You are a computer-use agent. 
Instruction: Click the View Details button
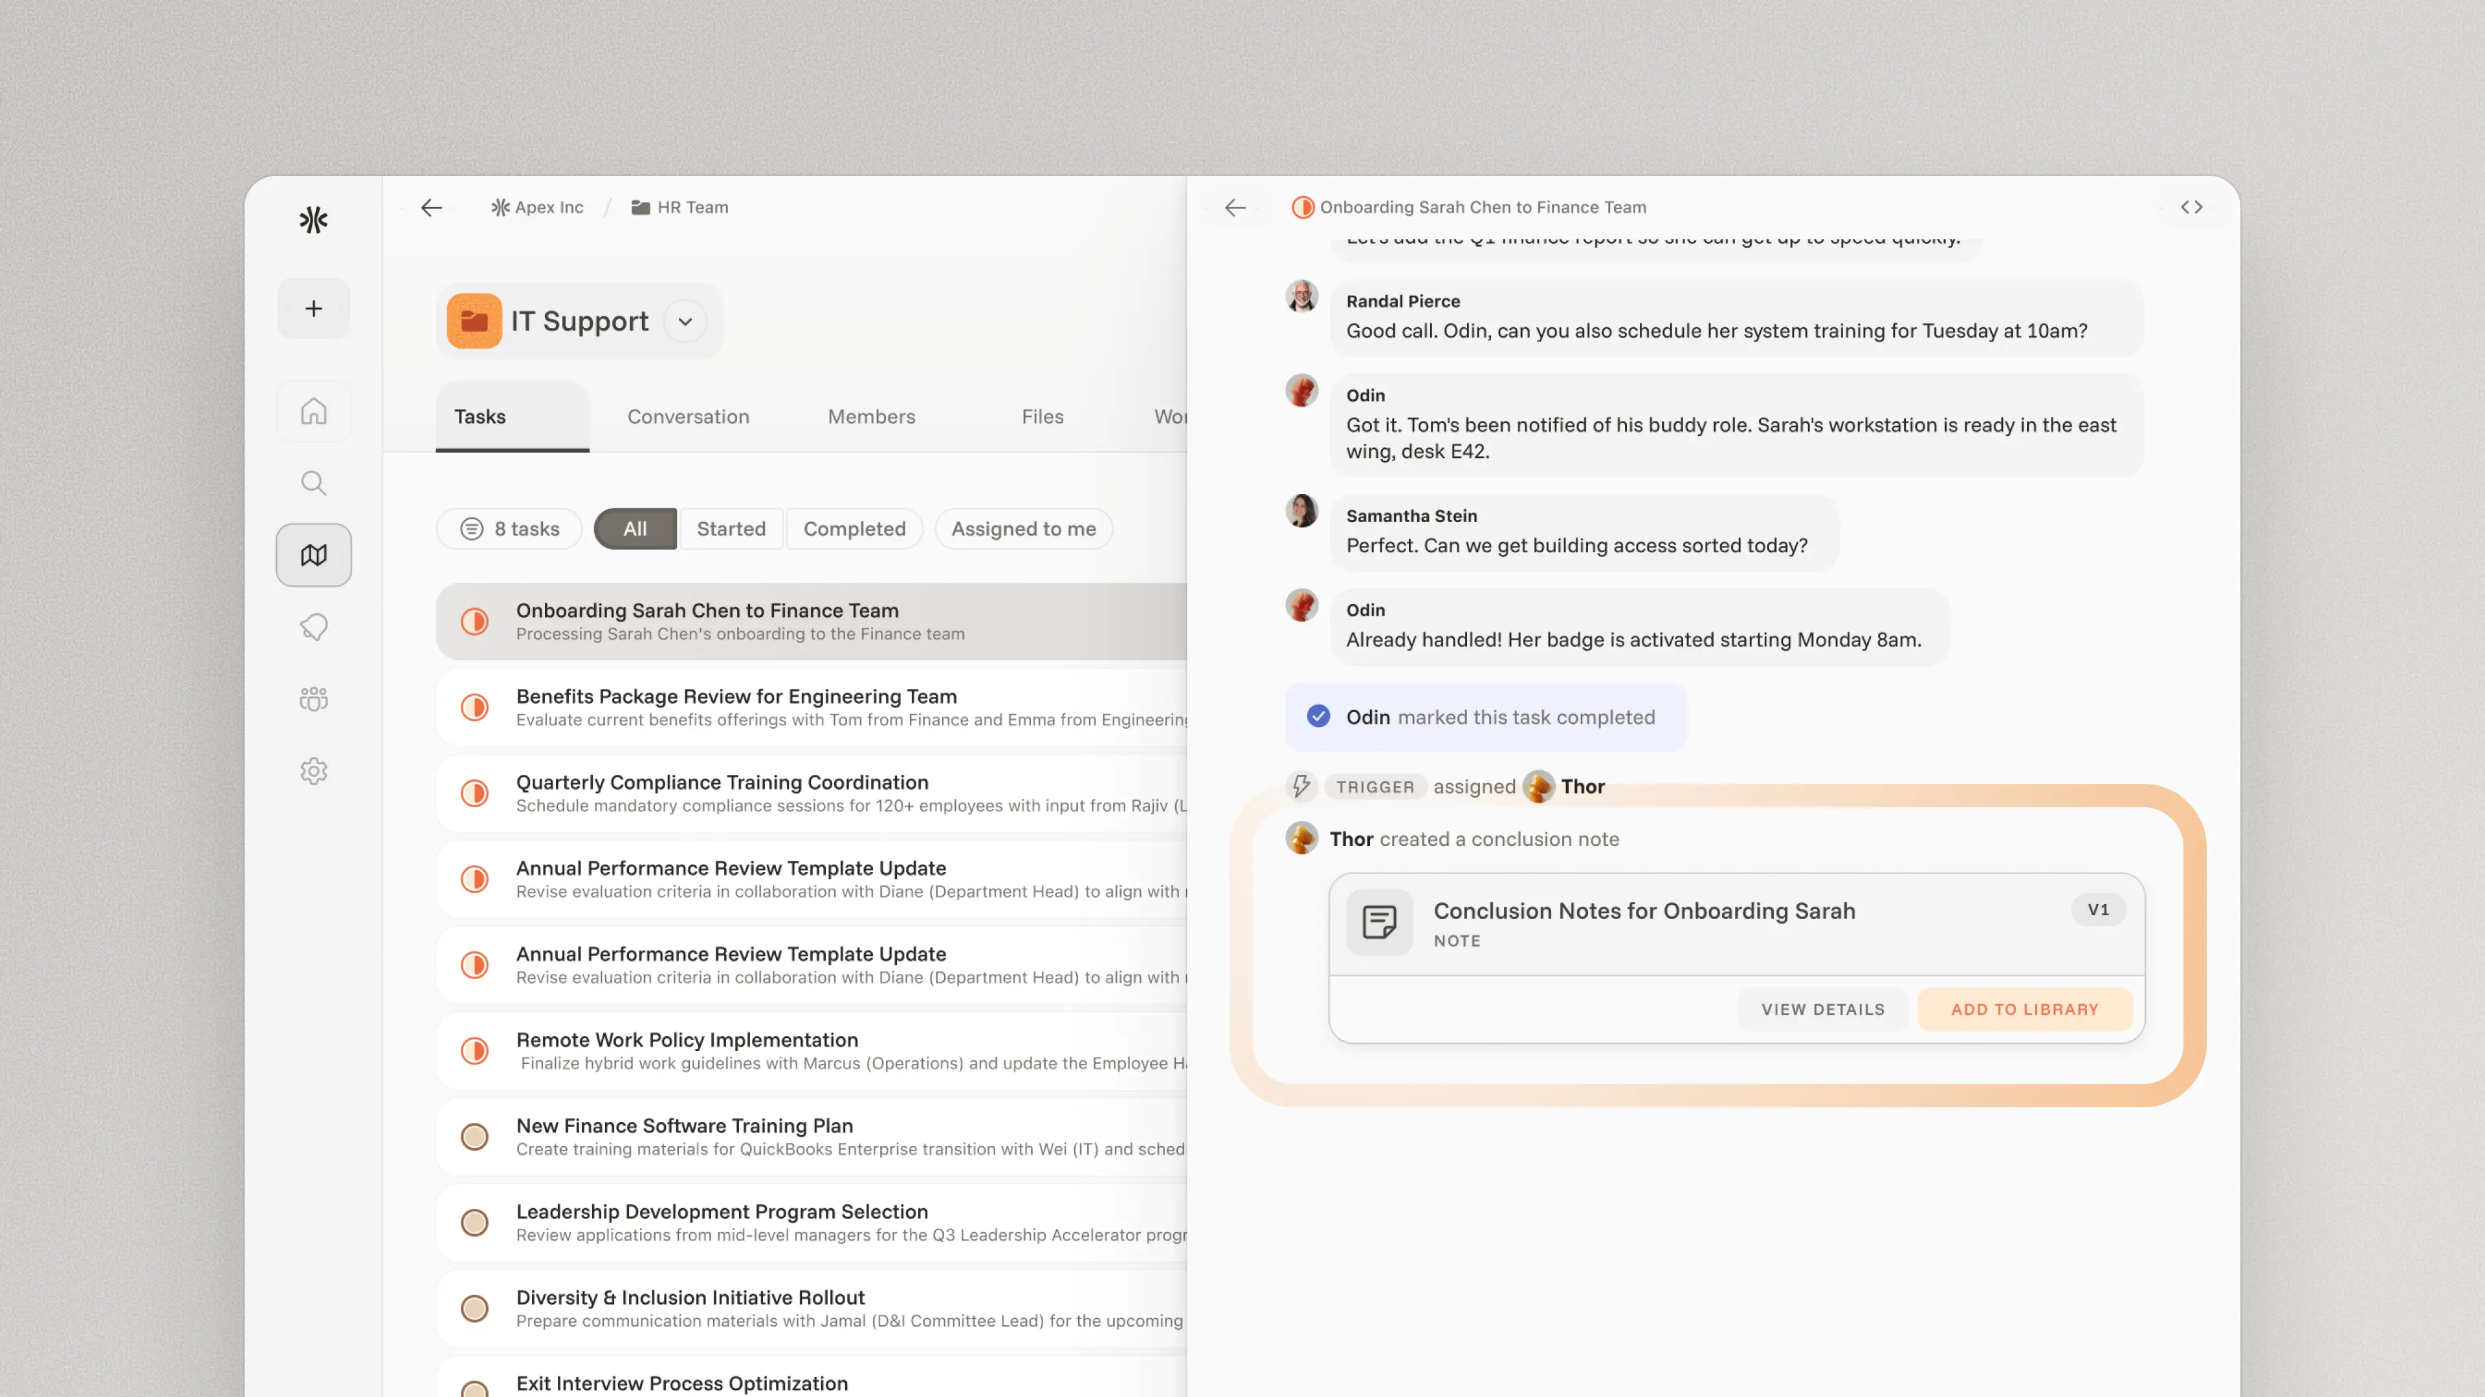coord(1822,1010)
